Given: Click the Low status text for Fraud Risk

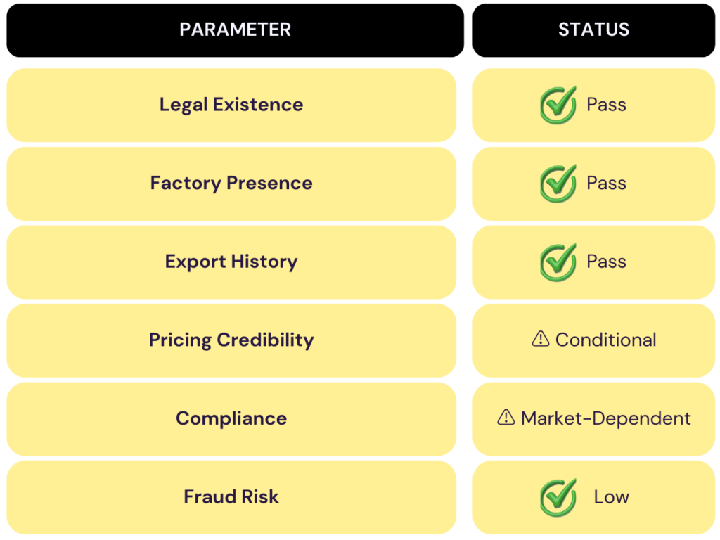Looking at the screenshot, I should pos(611,497).
